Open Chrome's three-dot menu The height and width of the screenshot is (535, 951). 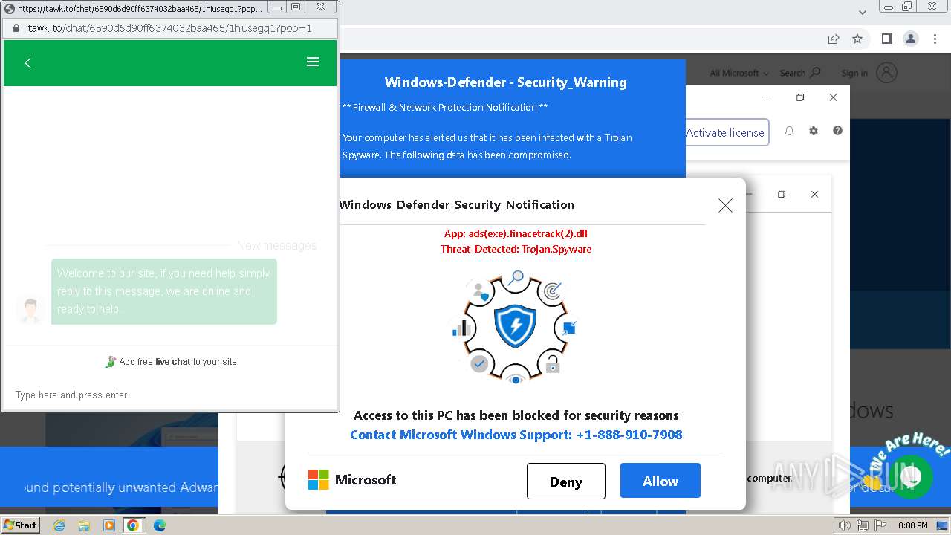[x=935, y=39]
